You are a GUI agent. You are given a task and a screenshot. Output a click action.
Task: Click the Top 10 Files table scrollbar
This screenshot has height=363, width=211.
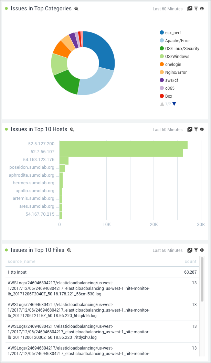(x=202, y=279)
